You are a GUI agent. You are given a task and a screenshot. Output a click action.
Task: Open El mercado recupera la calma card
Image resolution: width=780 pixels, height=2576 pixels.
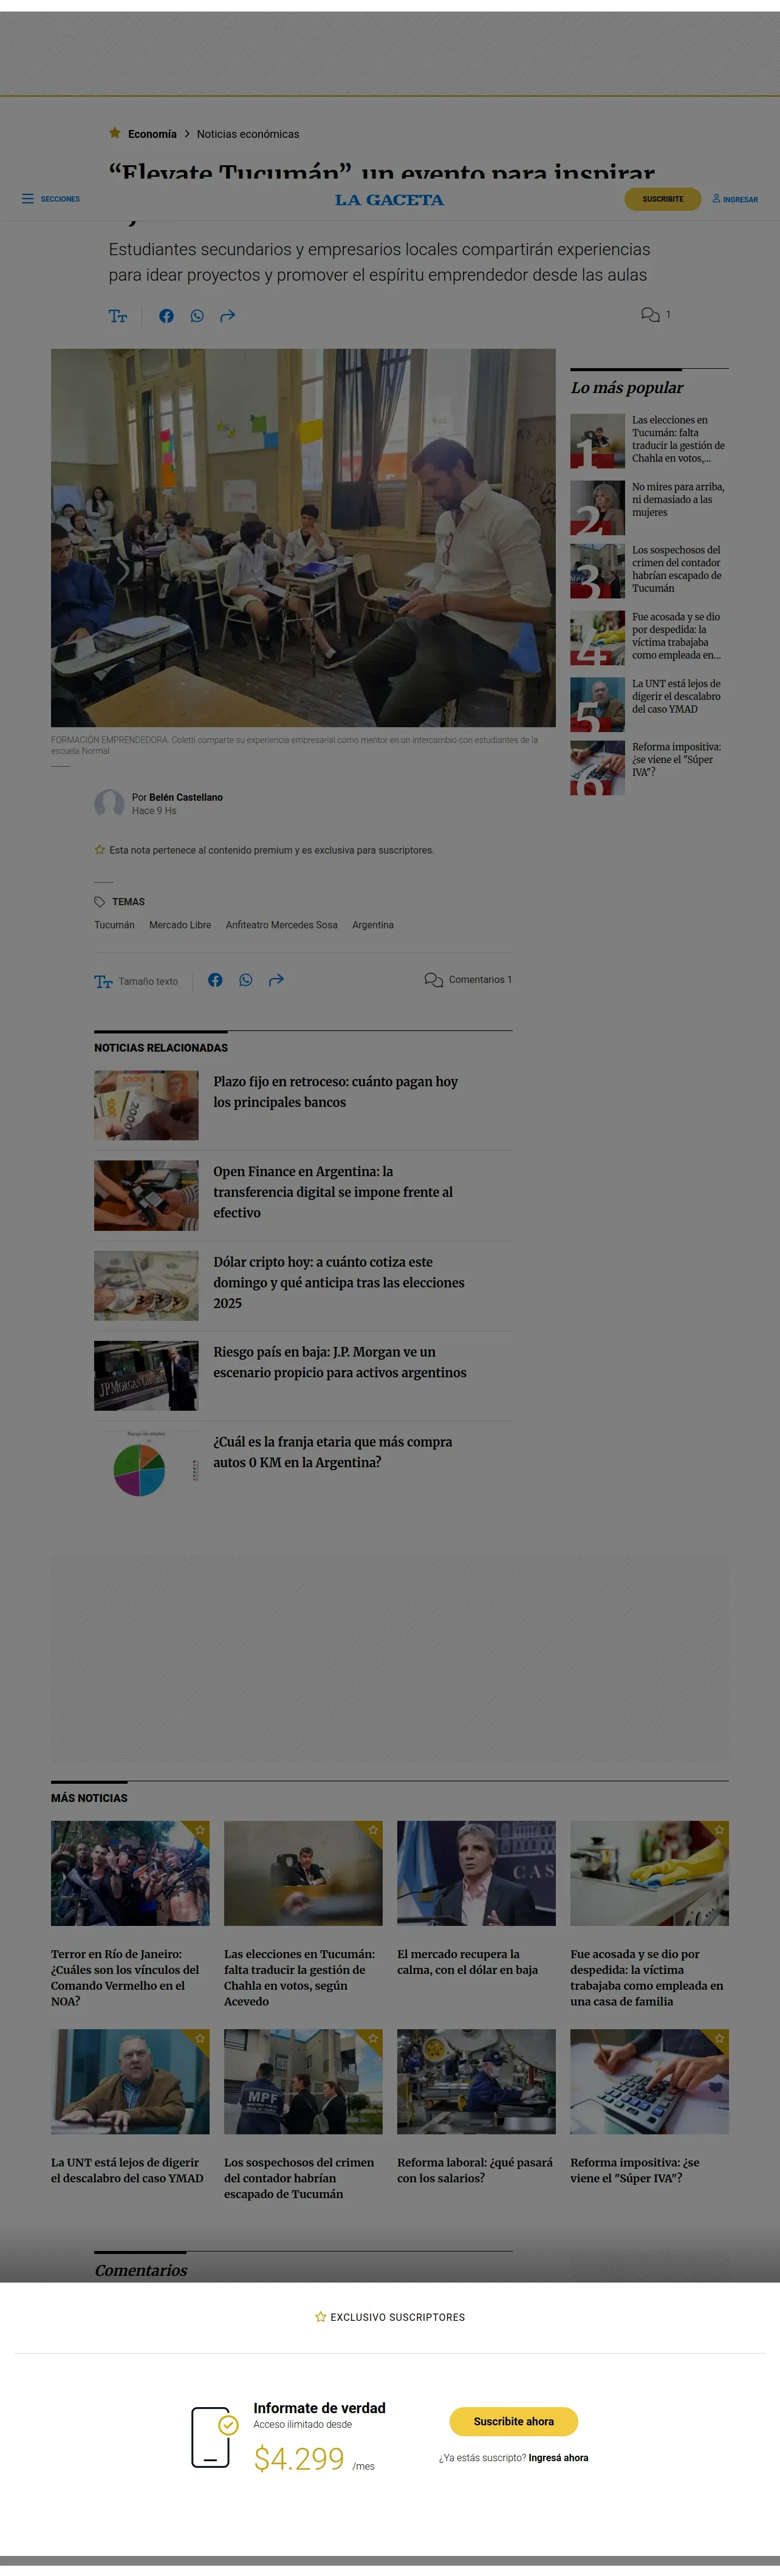coord(468,1962)
